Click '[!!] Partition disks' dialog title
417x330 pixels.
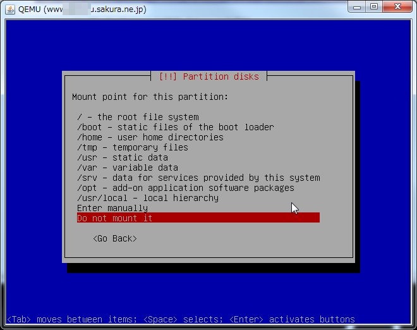pos(208,76)
